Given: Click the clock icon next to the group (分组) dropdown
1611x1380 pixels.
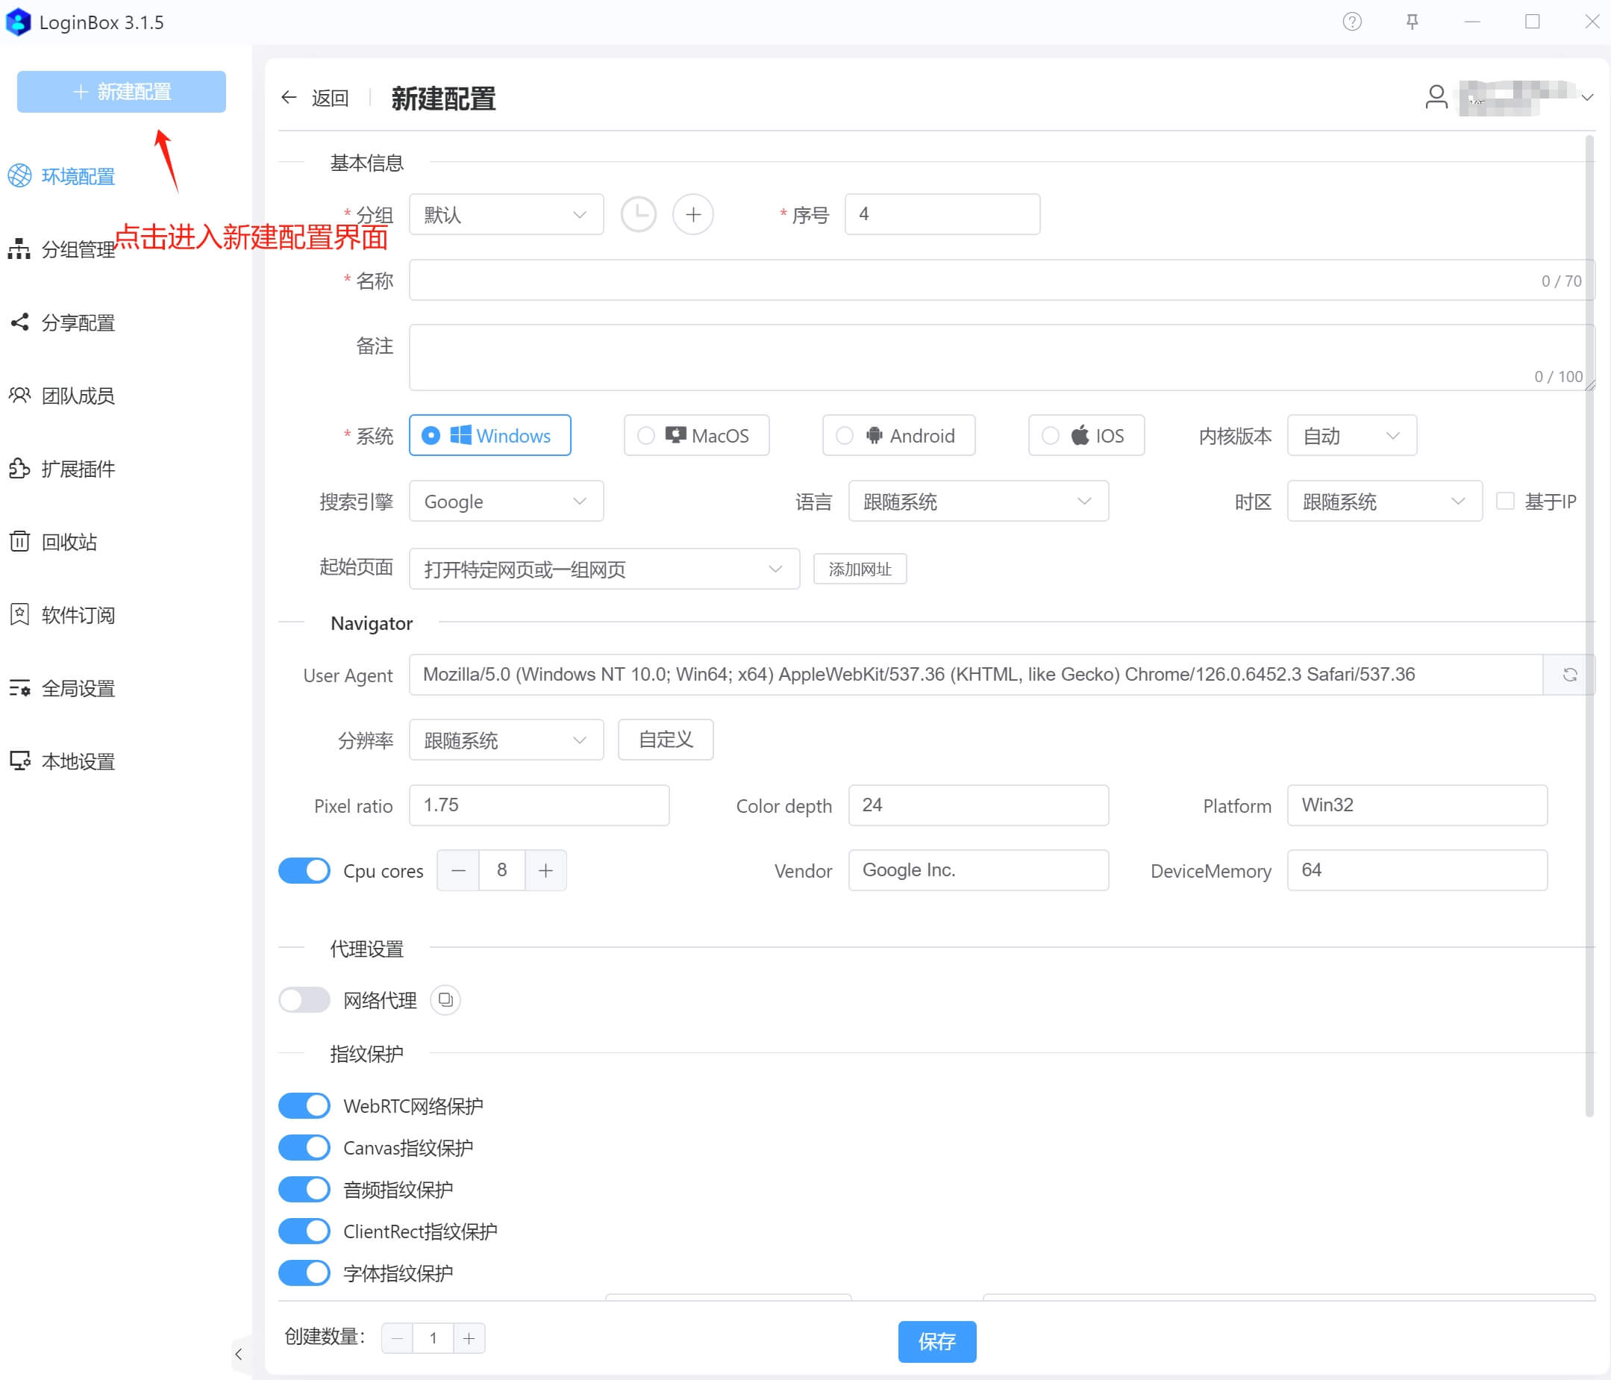Looking at the screenshot, I should coord(638,215).
